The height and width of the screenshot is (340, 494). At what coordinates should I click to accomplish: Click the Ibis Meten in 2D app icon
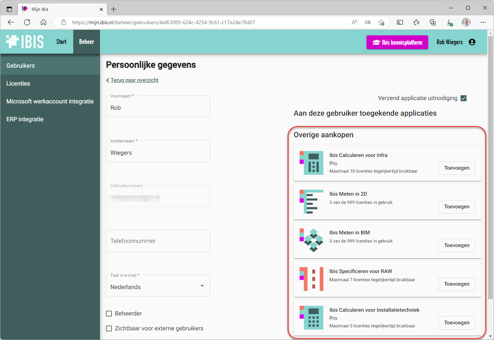[311, 202]
